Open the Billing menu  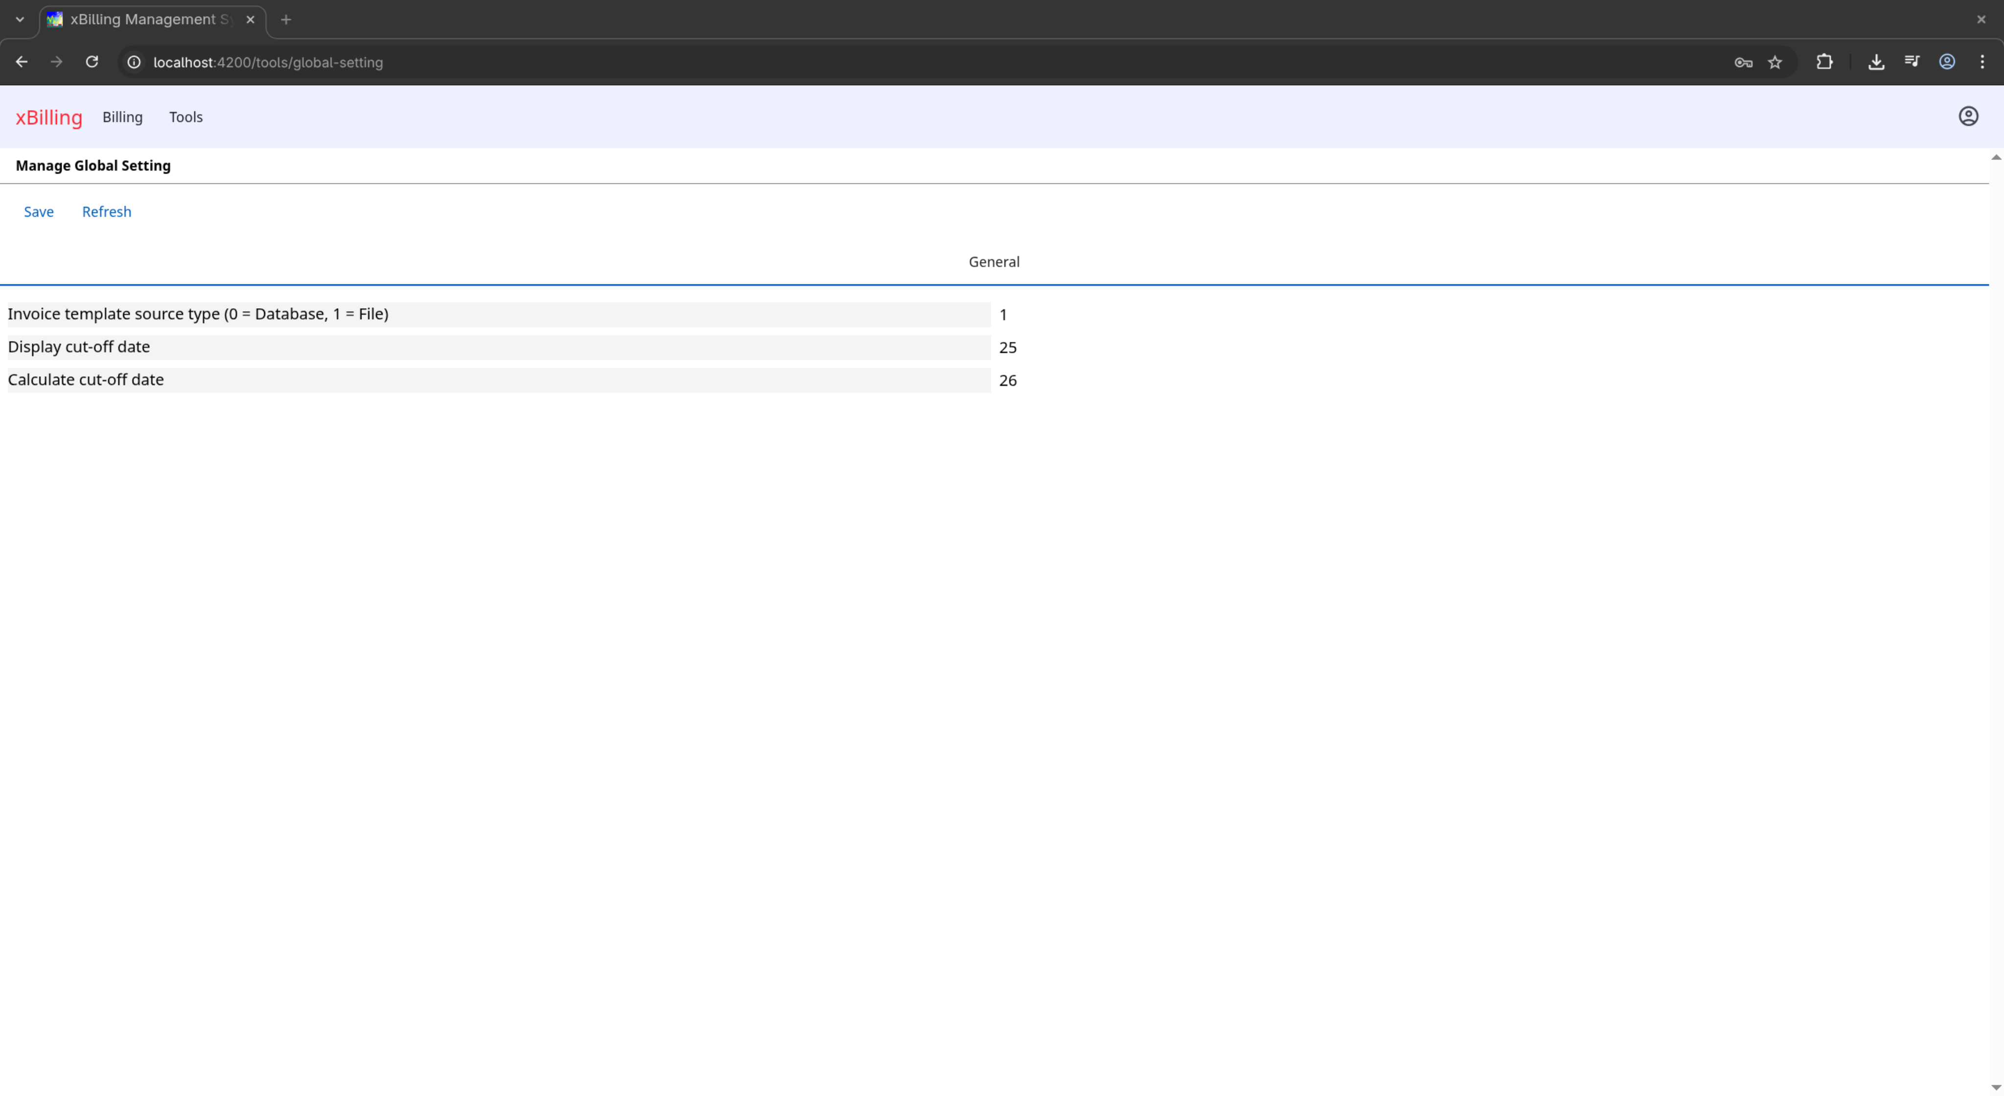tap(122, 116)
